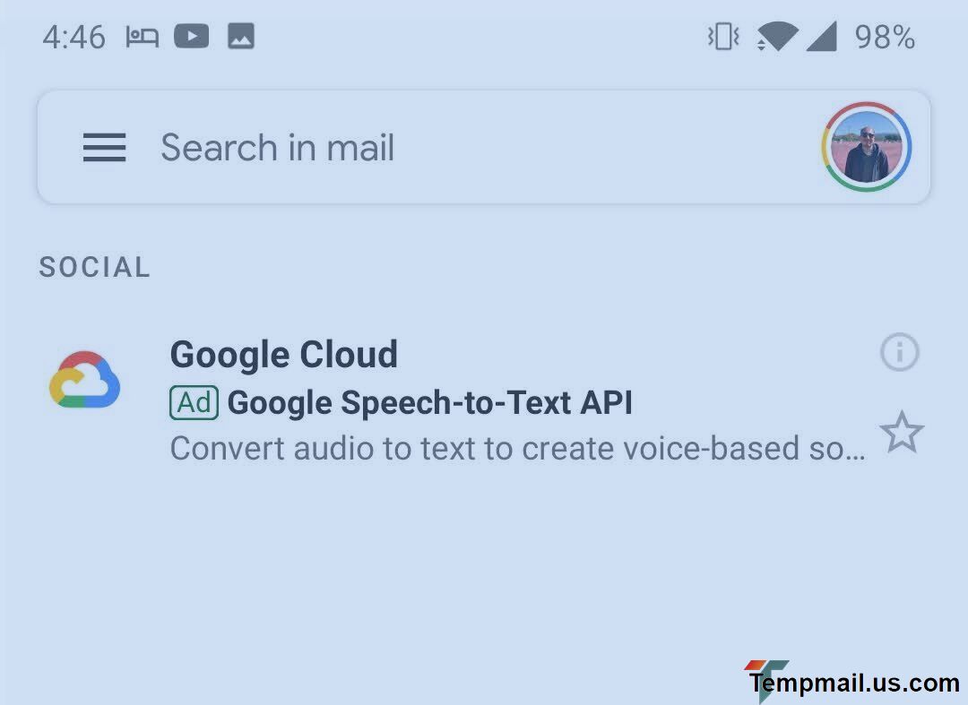Tap the Wi-Fi signal icon

coord(776,37)
